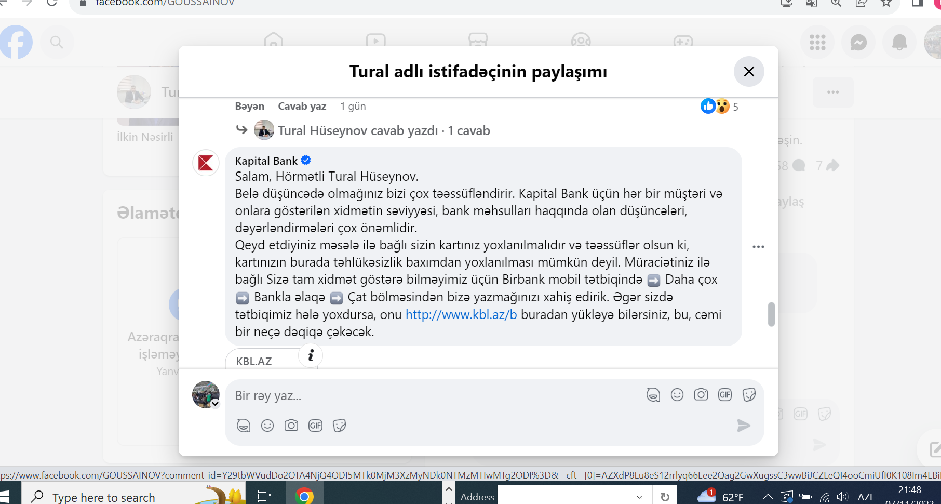The width and height of the screenshot is (941, 504).
Task: Switch commenting identity via profile avatar
Action: (x=206, y=394)
